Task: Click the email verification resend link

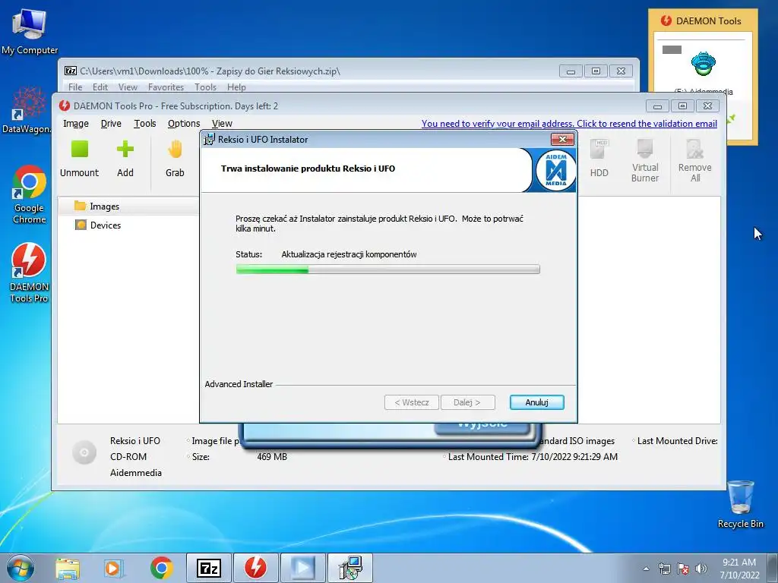Action: [569, 124]
